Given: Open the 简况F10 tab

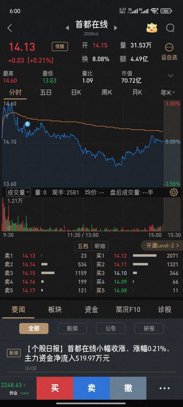Looking at the screenshot, I should pyautogui.click(x=128, y=309).
